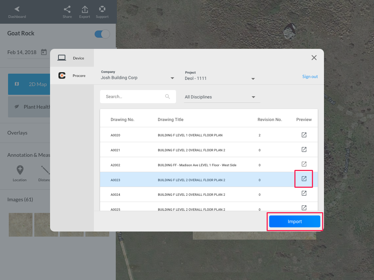Preview drawing A0023
The height and width of the screenshot is (280, 374).
[304, 179]
